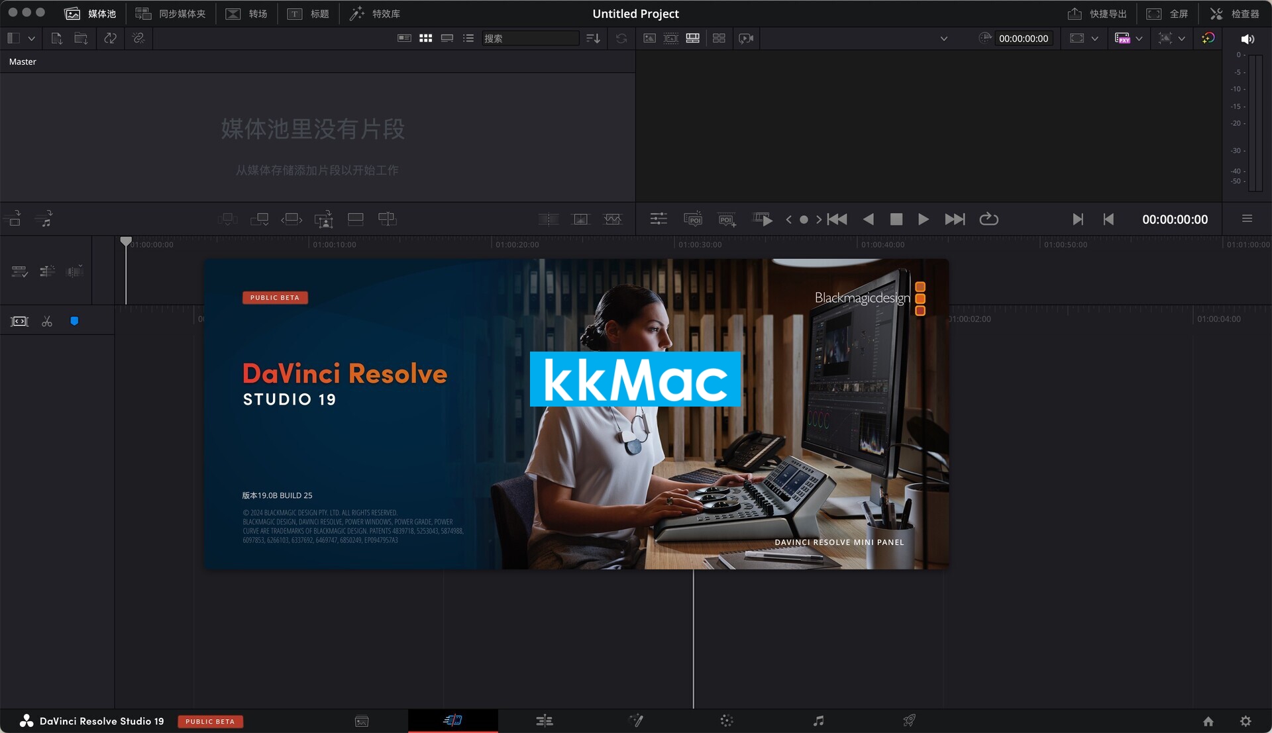Add a marker with the blue marker icon
Image resolution: width=1272 pixels, height=733 pixels.
74,321
